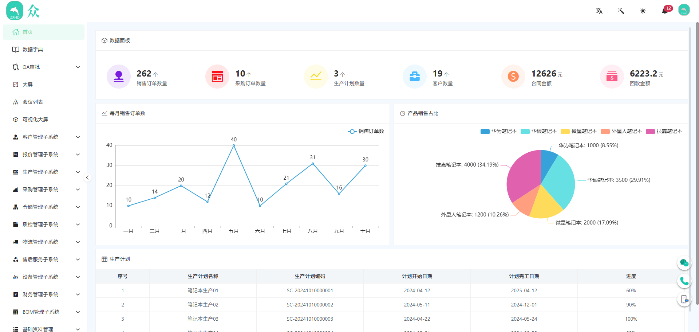
Task: Toggle 华硕笔记本 legend swatch
Action: click(x=525, y=132)
